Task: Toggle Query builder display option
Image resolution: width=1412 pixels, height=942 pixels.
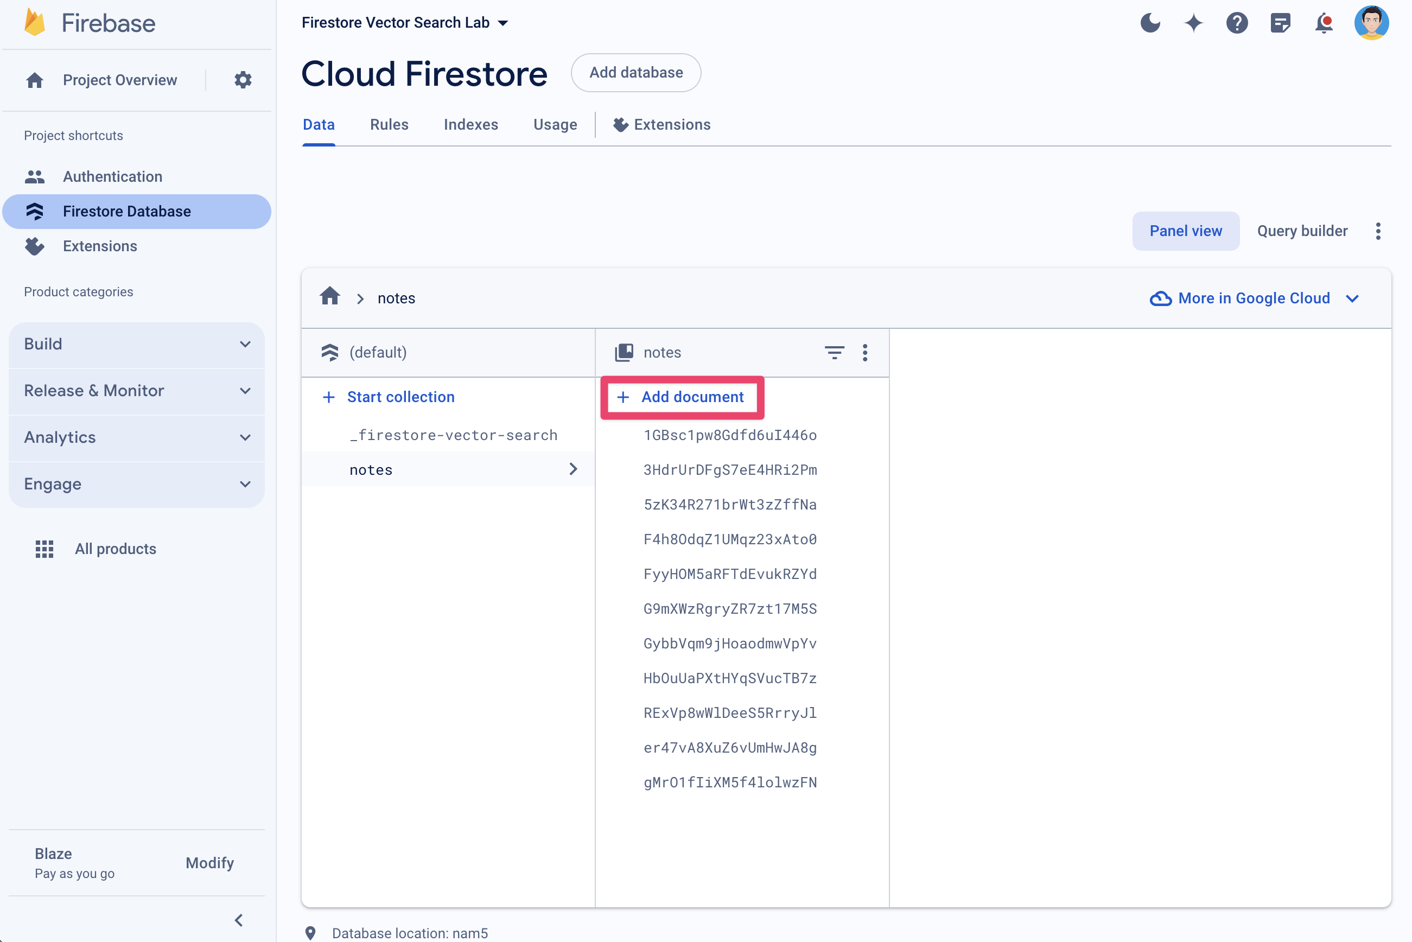Action: click(x=1301, y=230)
